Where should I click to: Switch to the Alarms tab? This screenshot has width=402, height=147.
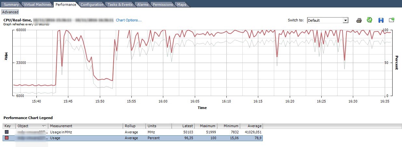tap(143, 5)
